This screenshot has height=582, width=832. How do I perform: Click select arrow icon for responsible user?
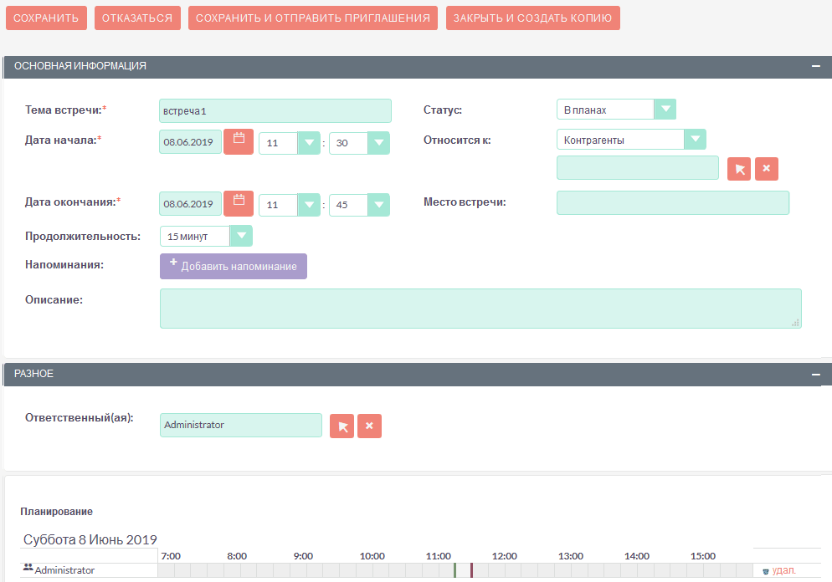coord(342,426)
